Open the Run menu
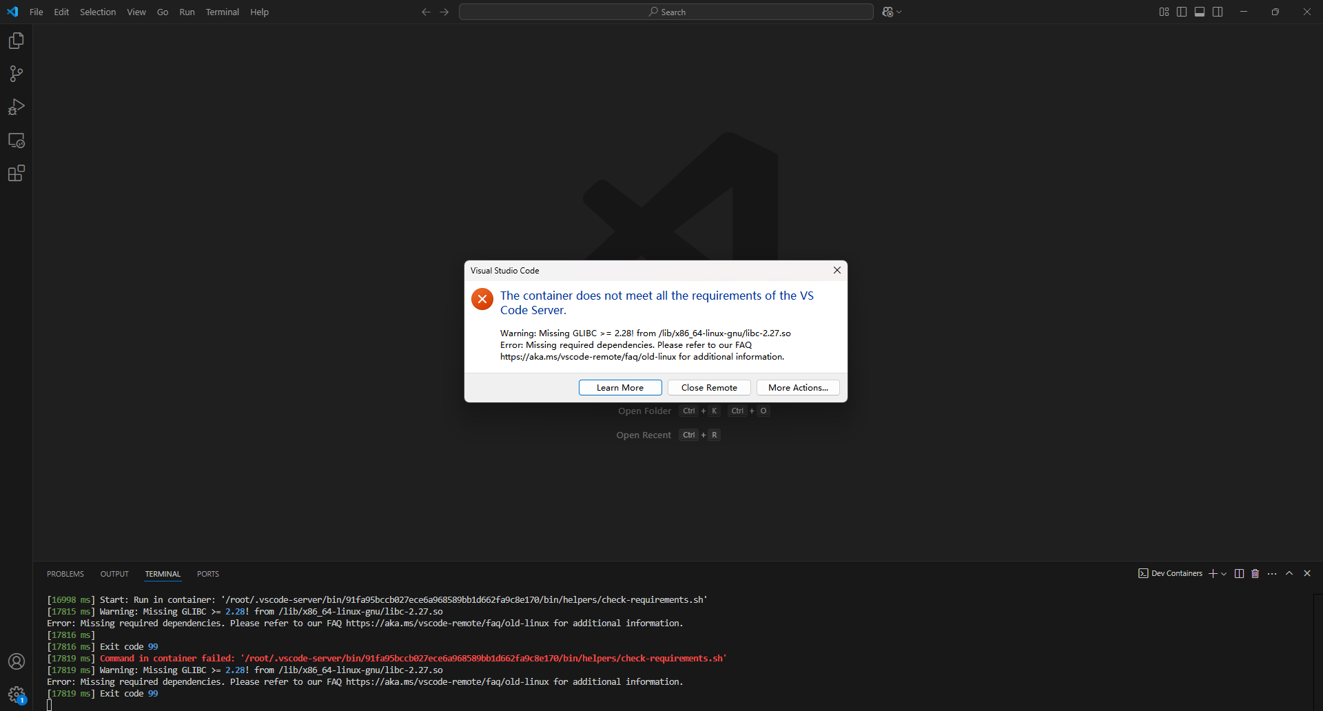The image size is (1323, 711). (x=187, y=12)
